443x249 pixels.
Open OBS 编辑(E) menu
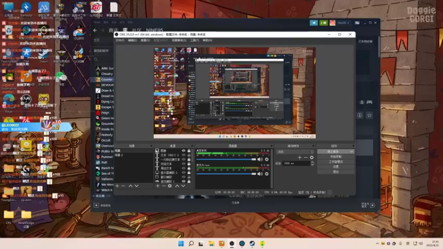tap(132, 40)
